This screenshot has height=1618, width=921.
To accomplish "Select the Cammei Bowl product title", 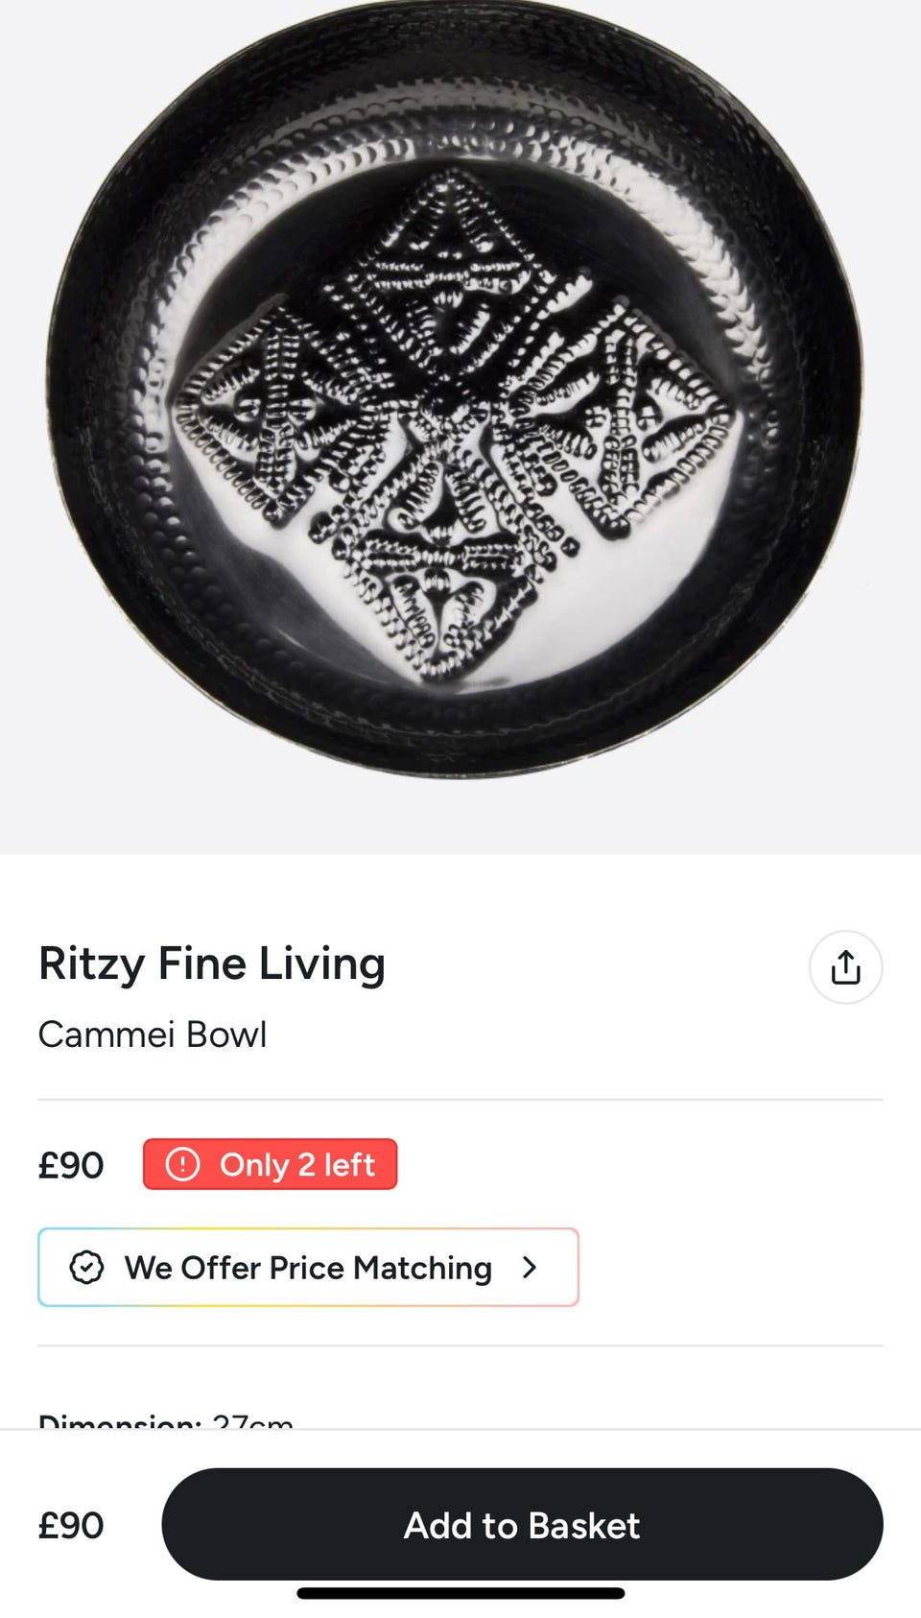I will click(153, 1035).
